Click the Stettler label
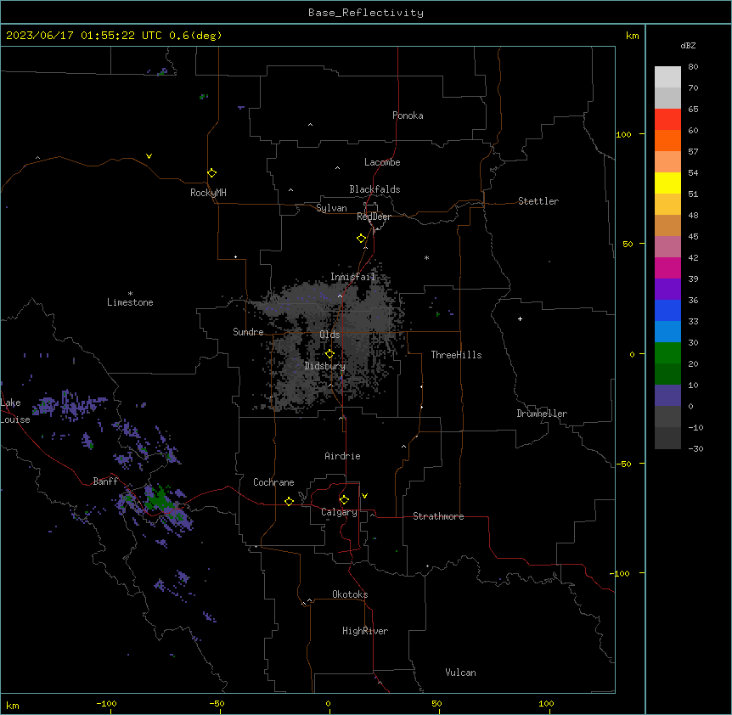This screenshot has height=715, width=732. click(x=538, y=201)
